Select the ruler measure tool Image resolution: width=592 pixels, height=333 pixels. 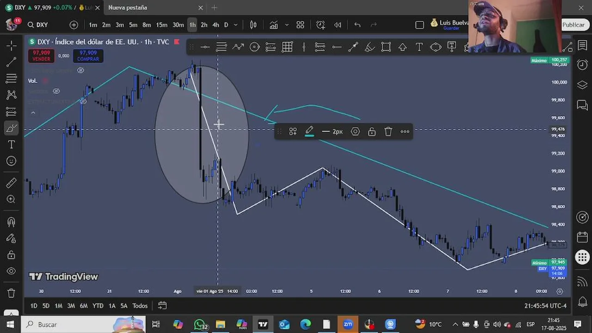[x=12, y=183]
